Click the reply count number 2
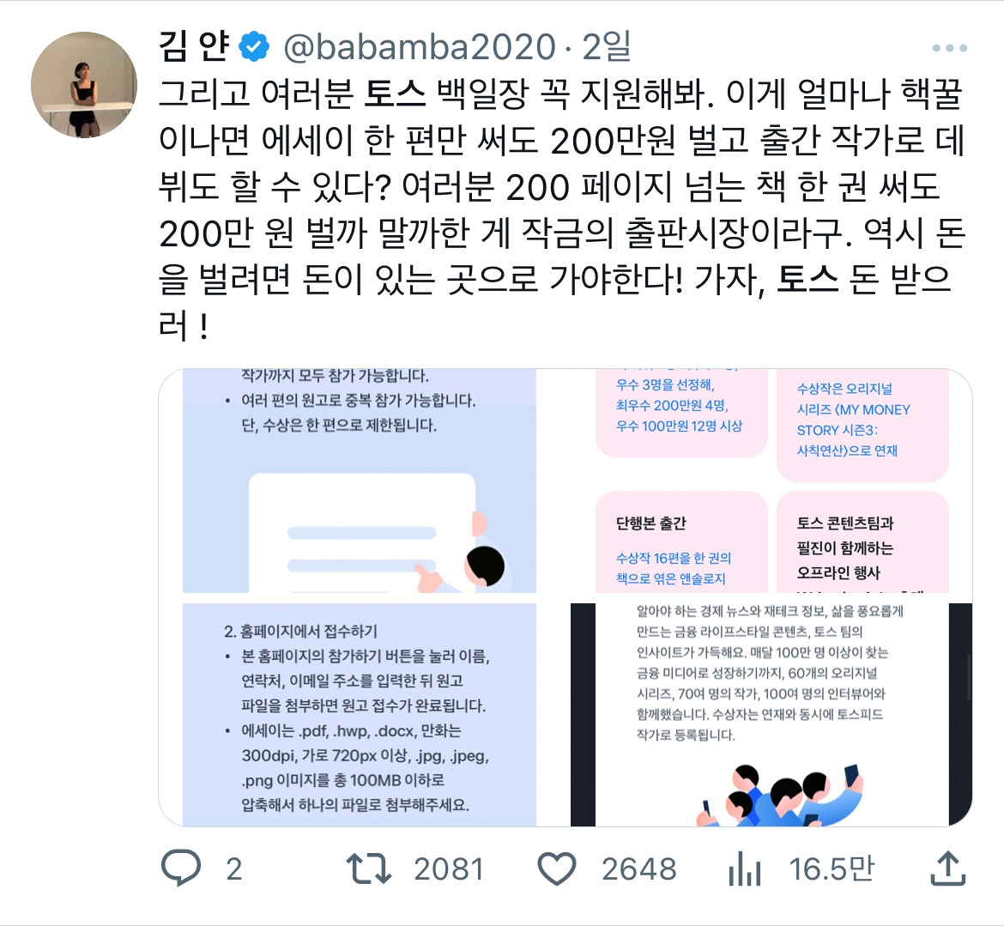Screen dimensions: 1004x932 pos(233,869)
